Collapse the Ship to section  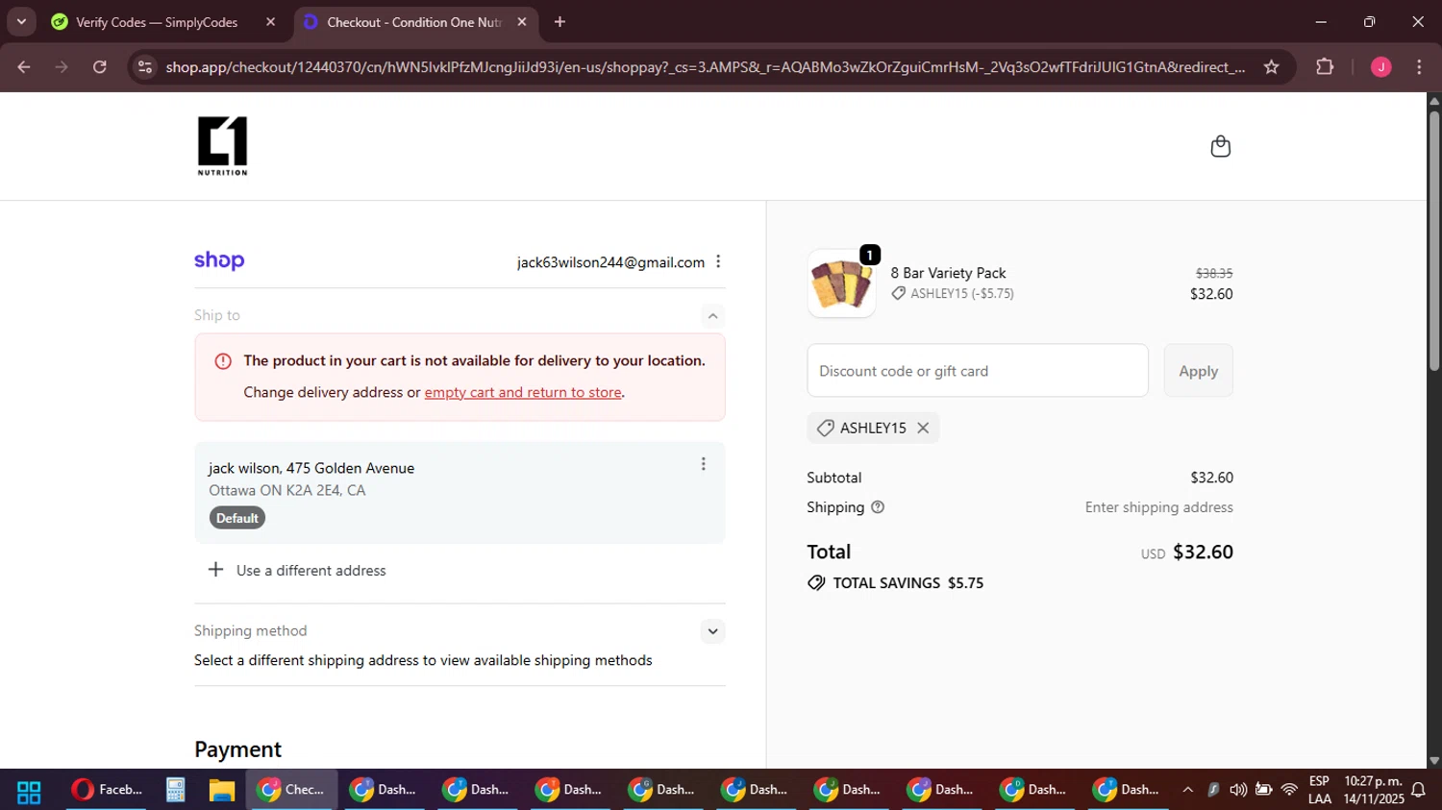click(712, 316)
